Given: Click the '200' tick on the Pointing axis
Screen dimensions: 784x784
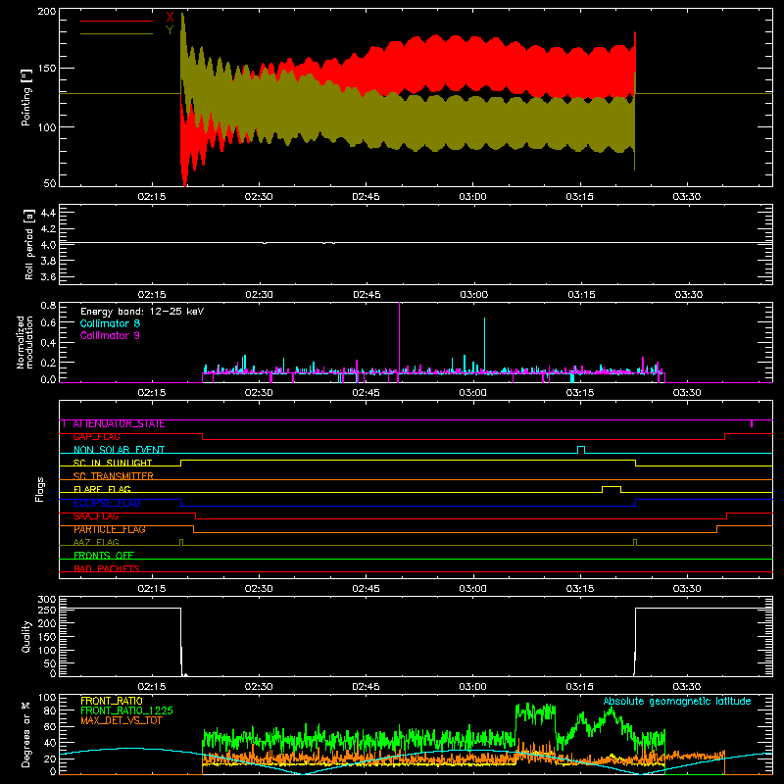Looking at the screenshot, I should tap(47, 11).
